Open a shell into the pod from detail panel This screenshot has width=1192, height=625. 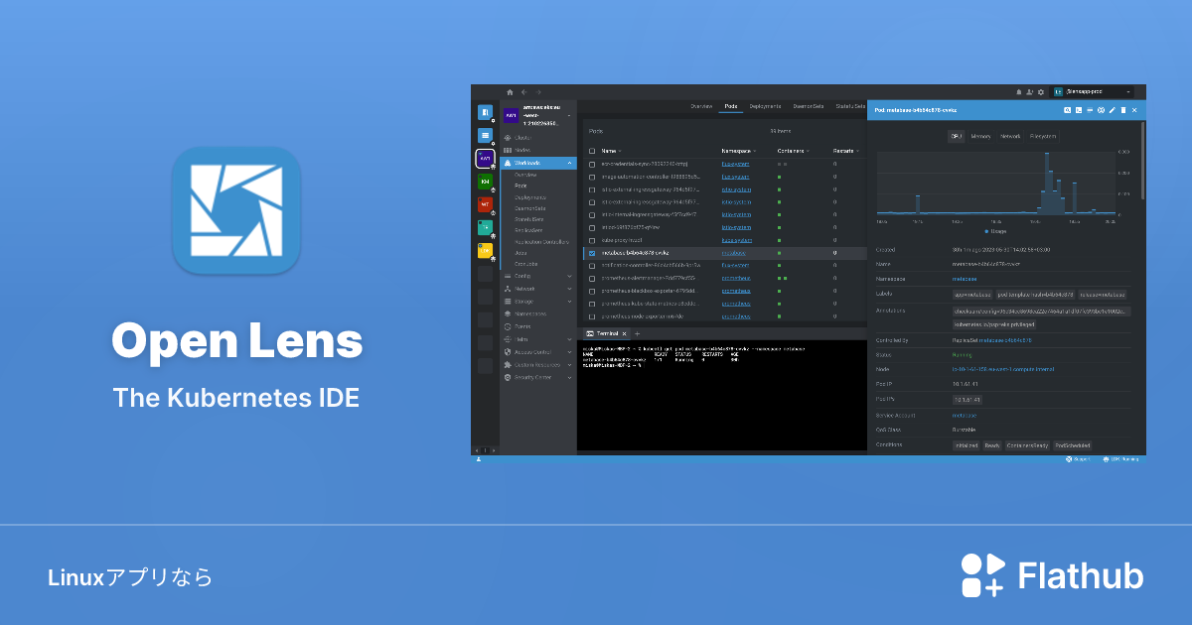click(1080, 110)
